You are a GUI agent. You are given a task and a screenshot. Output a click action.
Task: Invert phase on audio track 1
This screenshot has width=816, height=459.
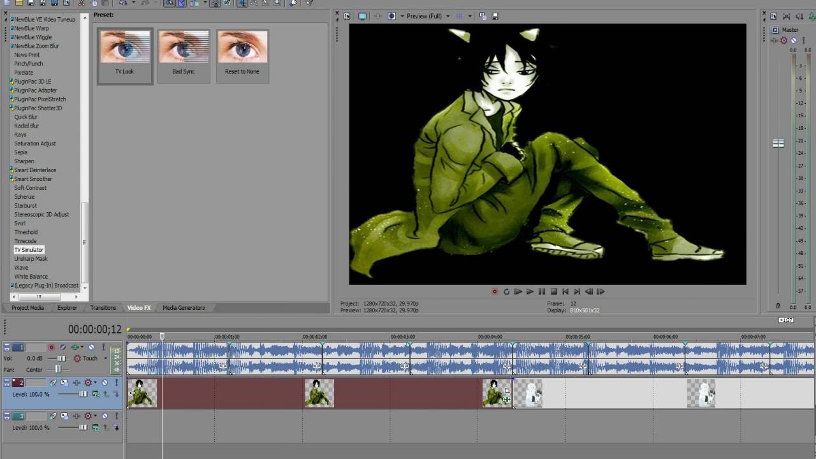pyautogui.click(x=63, y=347)
